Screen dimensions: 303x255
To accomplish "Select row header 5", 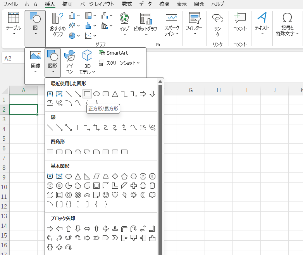I will 4,139.
